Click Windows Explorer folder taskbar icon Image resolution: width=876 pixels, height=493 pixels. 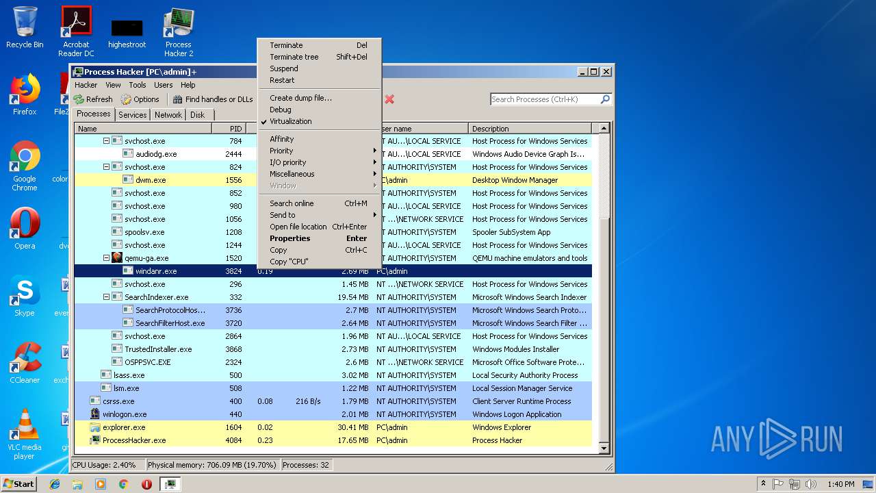point(77,484)
